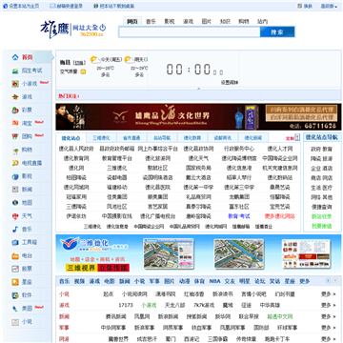Open the 更多德化网站 red link
The height and width of the screenshot is (343, 343).
[279, 216]
